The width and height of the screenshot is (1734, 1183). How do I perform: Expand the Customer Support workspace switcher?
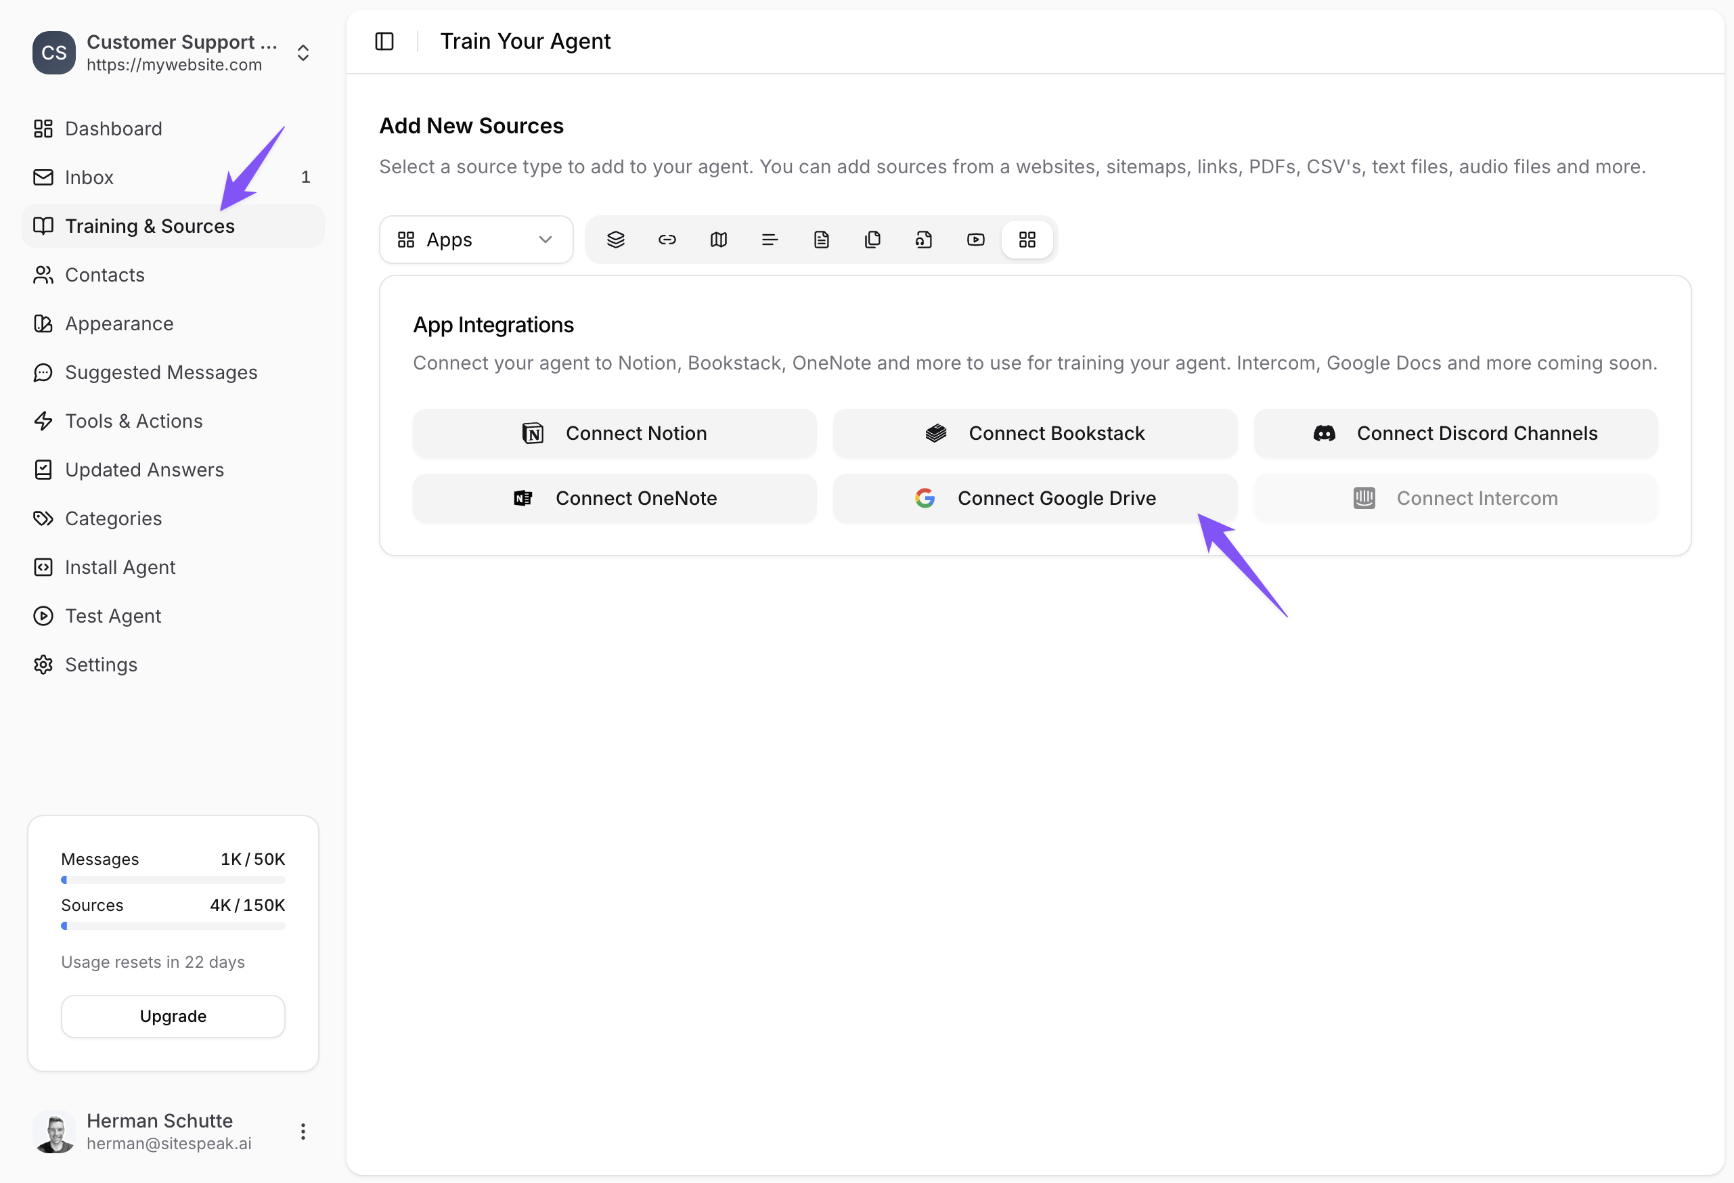coord(303,53)
